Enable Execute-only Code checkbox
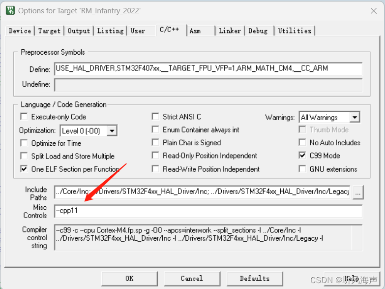 click(x=24, y=117)
